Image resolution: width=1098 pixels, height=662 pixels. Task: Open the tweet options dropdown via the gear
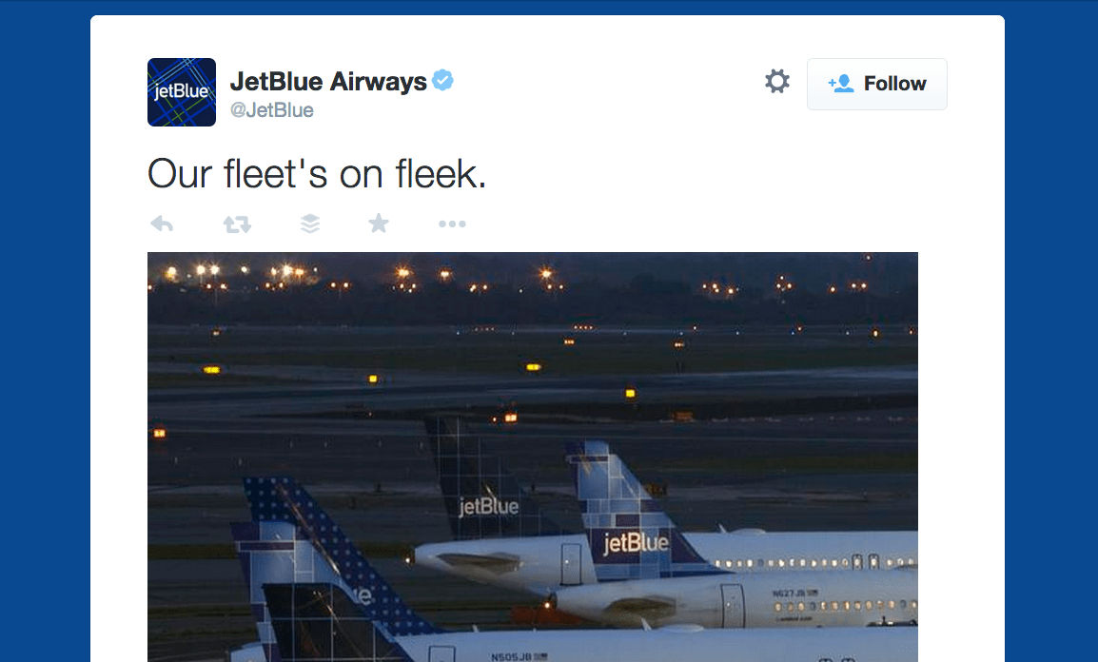[x=776, y=82]
